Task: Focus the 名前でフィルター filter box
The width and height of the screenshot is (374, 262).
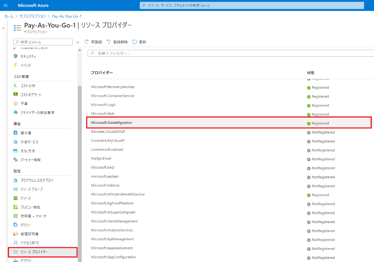Action: point(231,53)
